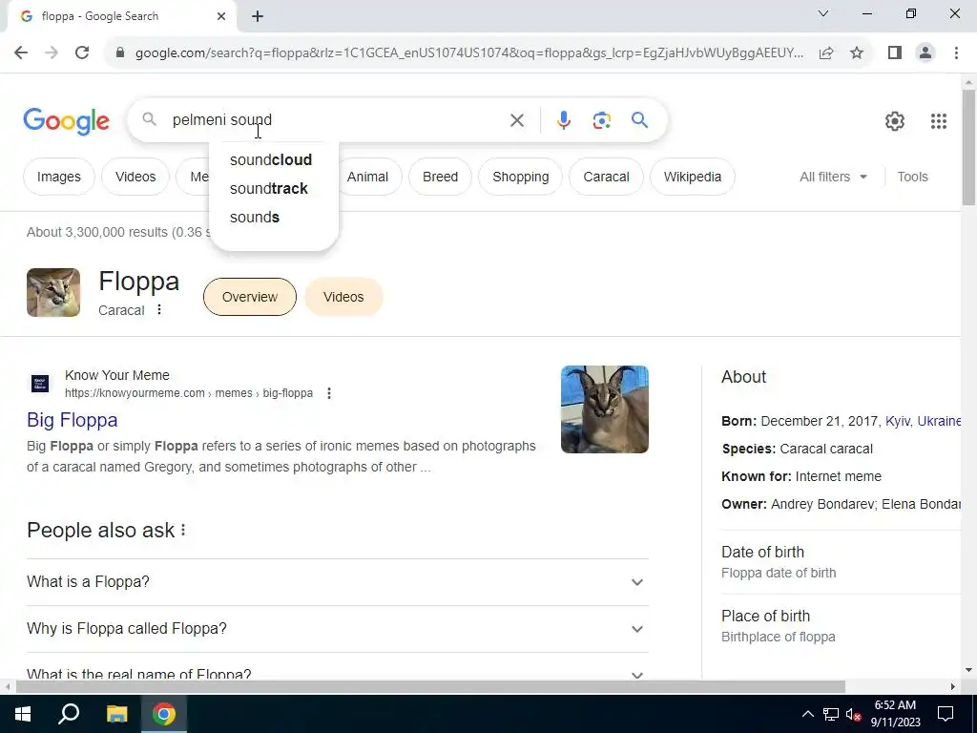
Task: Reload the current page
Action: click(82, 53)
